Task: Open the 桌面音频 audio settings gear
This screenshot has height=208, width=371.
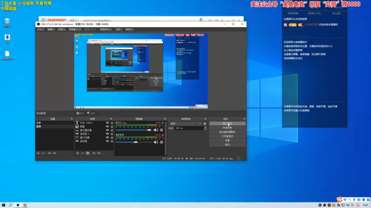Action: (161, 142)
